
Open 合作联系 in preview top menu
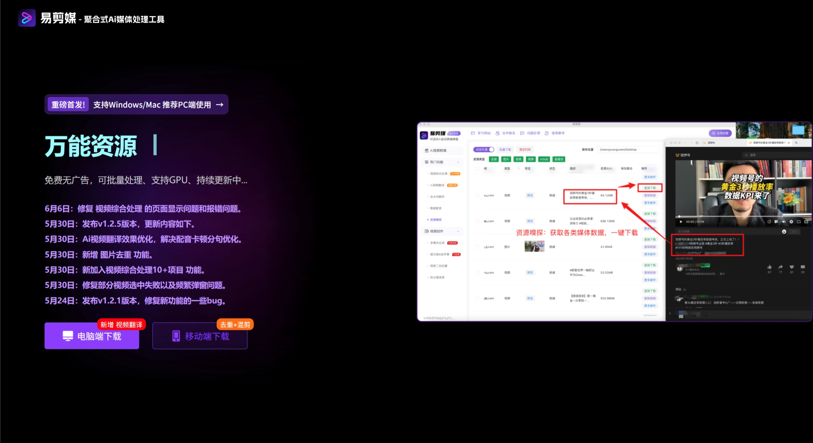click(x=505, y=133)
